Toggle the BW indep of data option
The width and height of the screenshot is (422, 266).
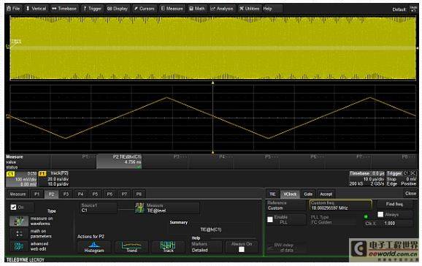287,248
